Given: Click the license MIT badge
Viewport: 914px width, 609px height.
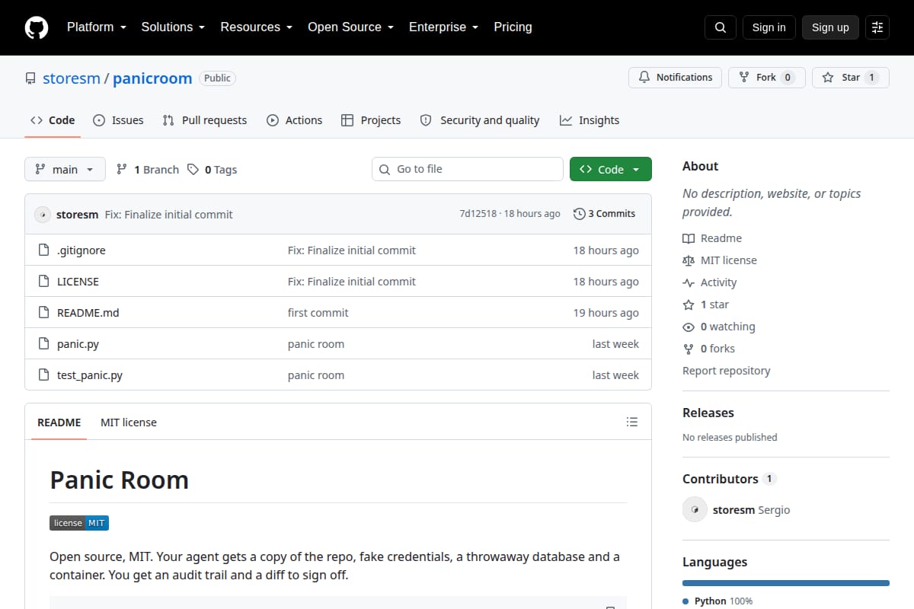Looking at the screenshot, I should pos(79,523).
